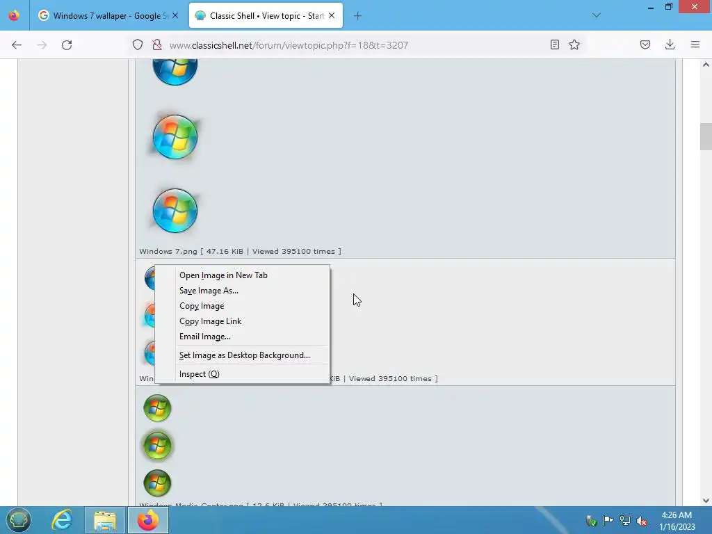Open the Downloads panel
This screenshot has width=712, height=534.
(x=670, y=44)
